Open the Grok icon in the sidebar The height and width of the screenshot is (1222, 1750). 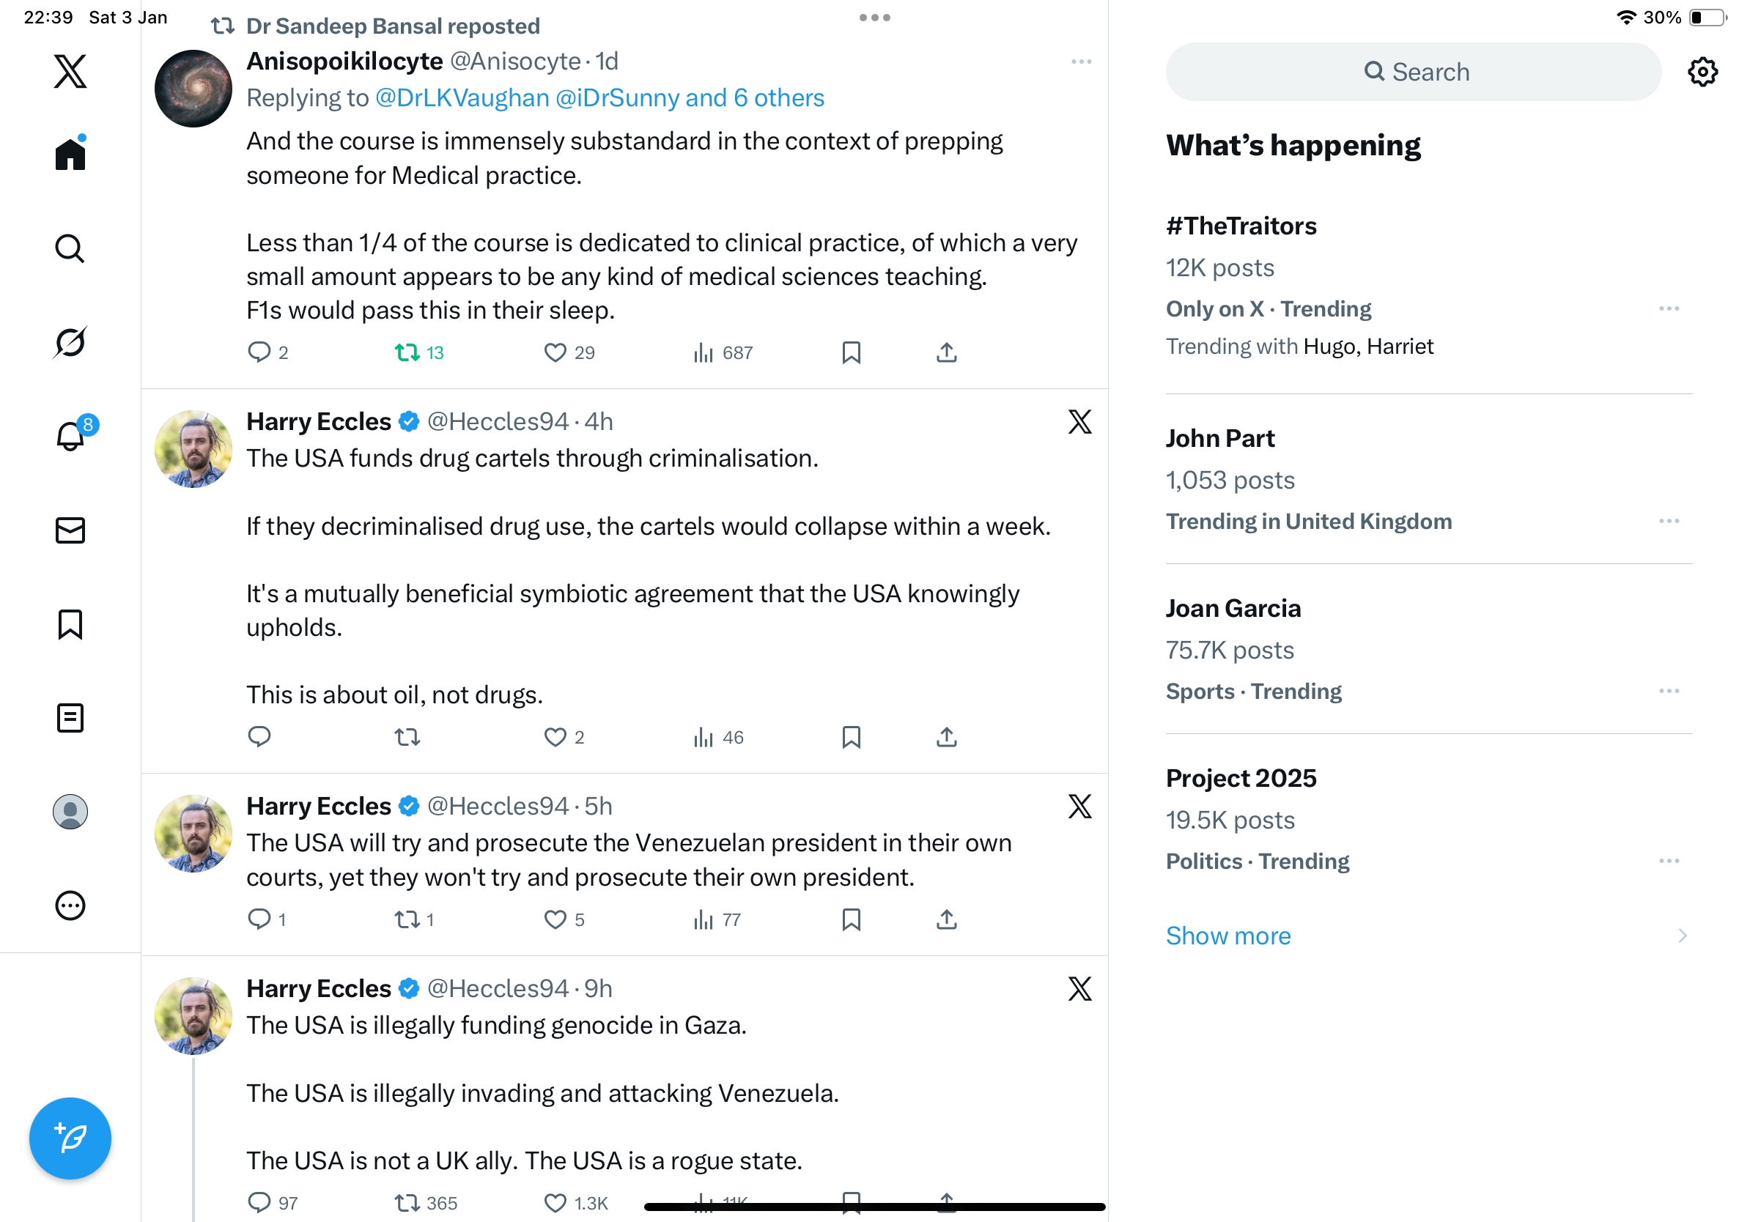[70, 342]
